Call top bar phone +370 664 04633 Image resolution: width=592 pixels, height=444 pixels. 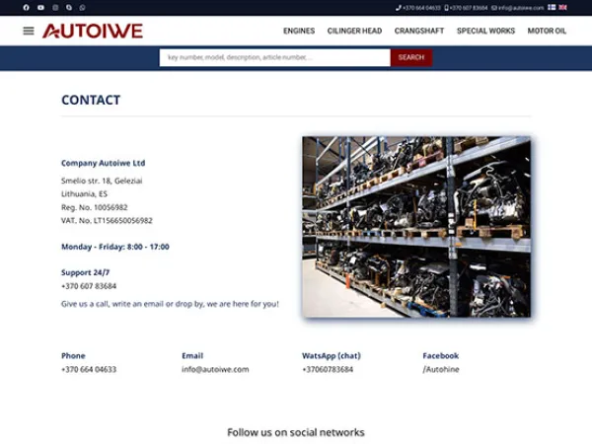point(418,8)
